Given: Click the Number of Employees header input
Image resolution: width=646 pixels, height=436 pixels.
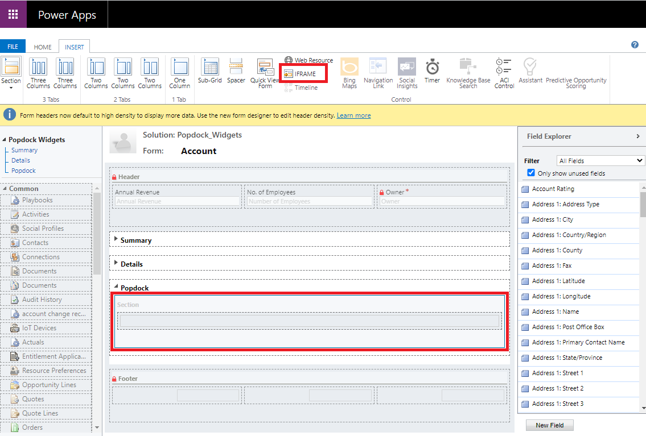Looking at the screenshot, I should (x=310, y=201).
